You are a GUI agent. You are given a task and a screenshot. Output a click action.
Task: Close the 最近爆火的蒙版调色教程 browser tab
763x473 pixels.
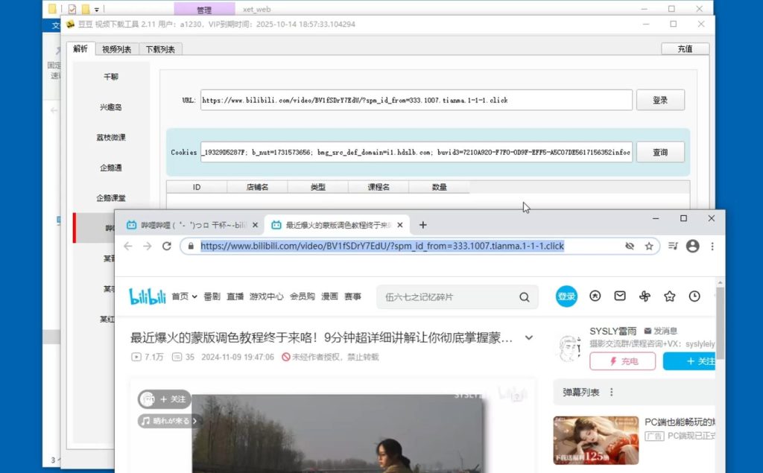click(x=400, y=225)
